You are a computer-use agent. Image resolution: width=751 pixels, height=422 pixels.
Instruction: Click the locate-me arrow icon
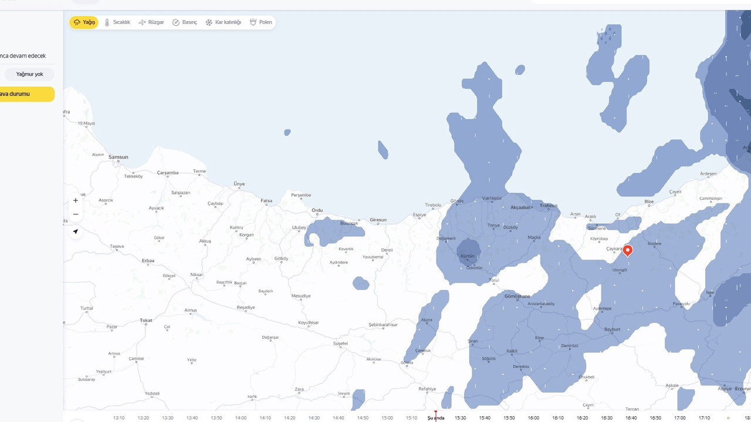(75, 232)
